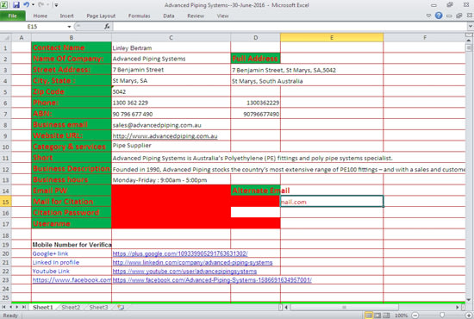Screen dimensions: 474x319
Task: Expand the Name Box dropdown arrow
Action: tap(69, 27)
